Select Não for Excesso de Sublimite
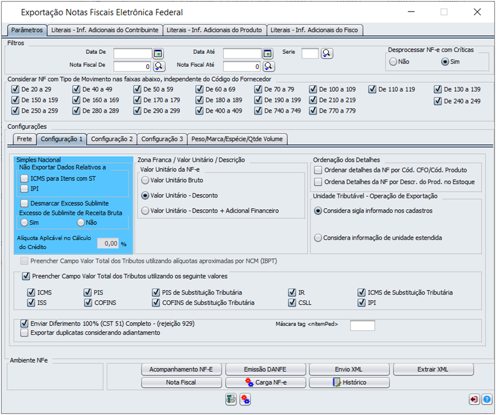This screenshot has width=496, height=415. pos(81,223)
